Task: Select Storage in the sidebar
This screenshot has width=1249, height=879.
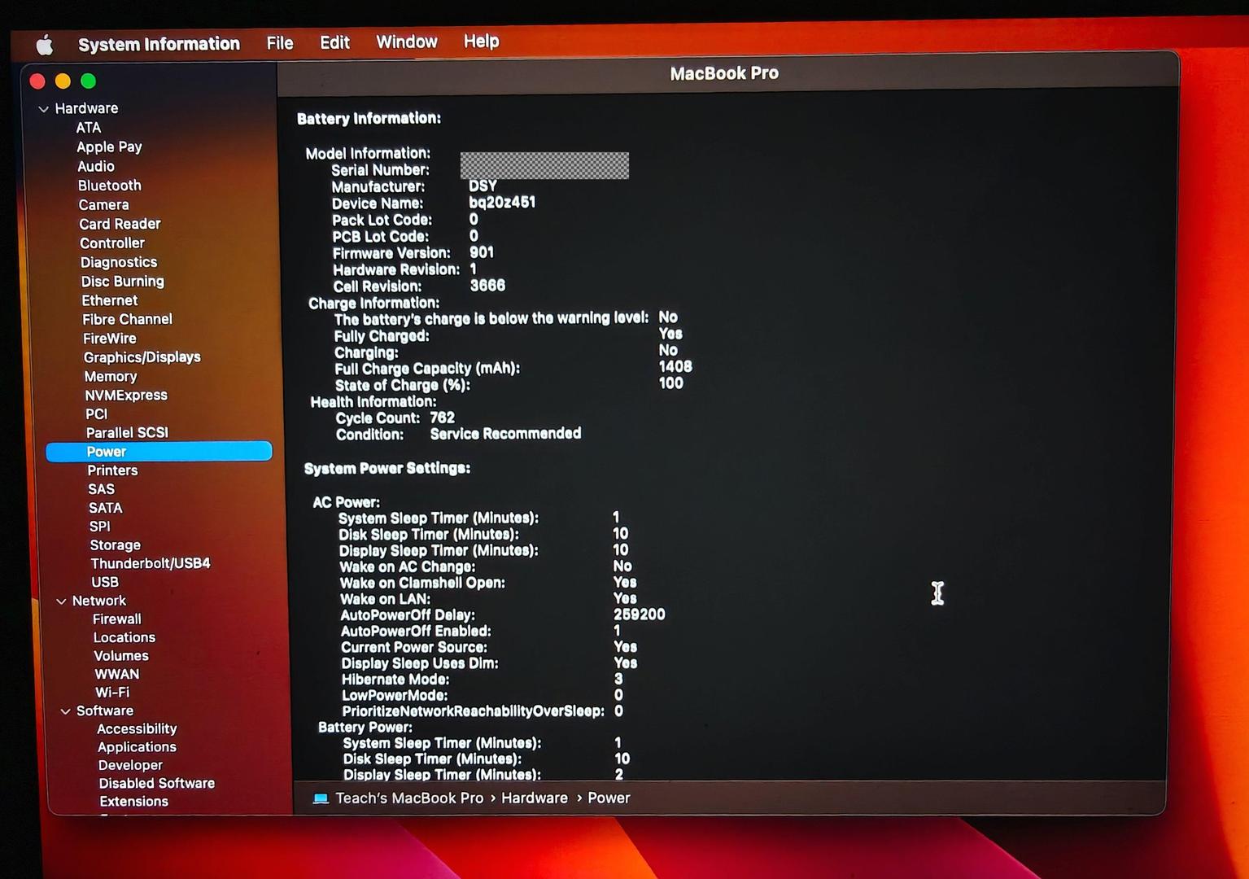Action: [x=115, y=545]
